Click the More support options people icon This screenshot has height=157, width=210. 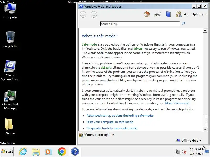point(81,135)
